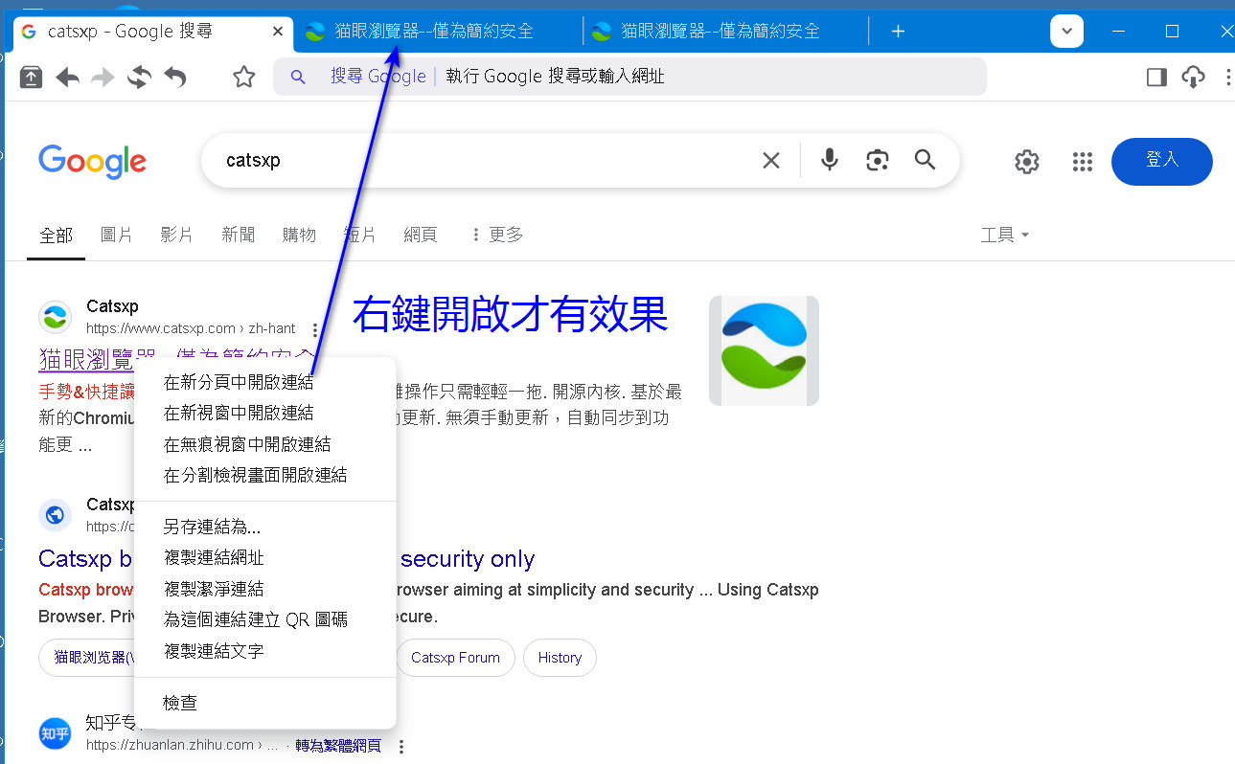The width and height of the screenshot is (1235, 764).
Task: Open the browser three-dot menu
Action: click(x=1227, y=77)
